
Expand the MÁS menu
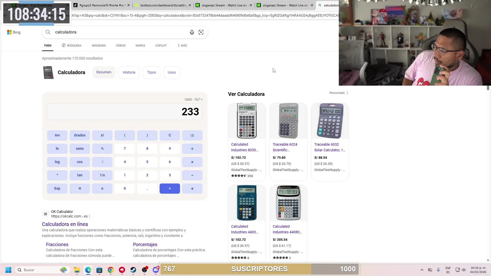click(182, 46)
